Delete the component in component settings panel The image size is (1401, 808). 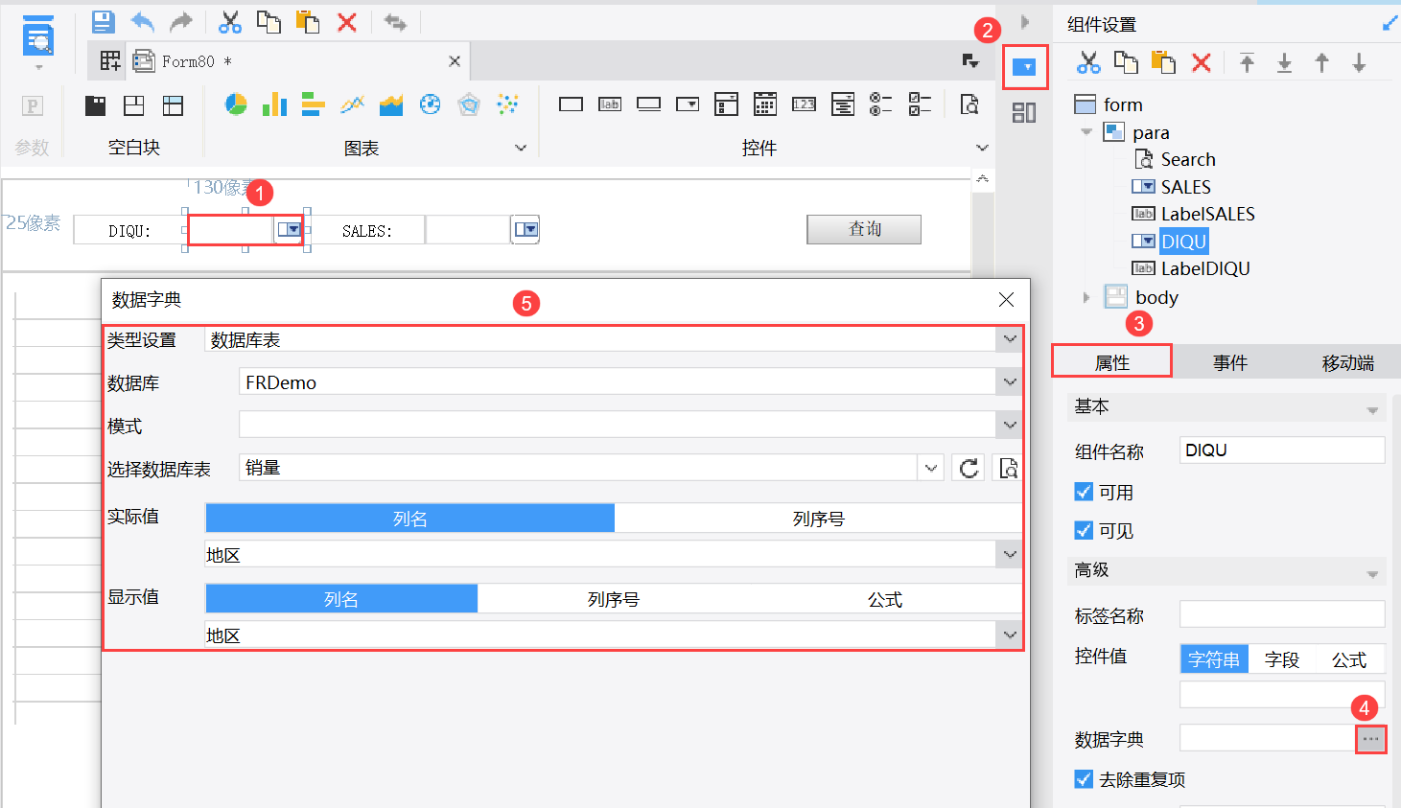(1202, 63)
